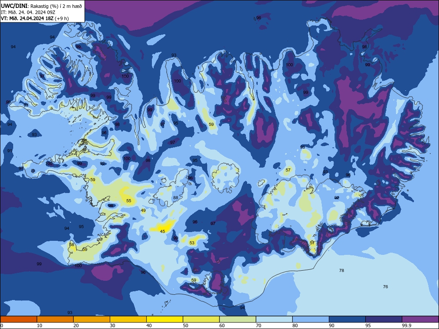The image size is (439, 329).
Task: Click the 88 humidity value on the map
Action: pos(176,197)
